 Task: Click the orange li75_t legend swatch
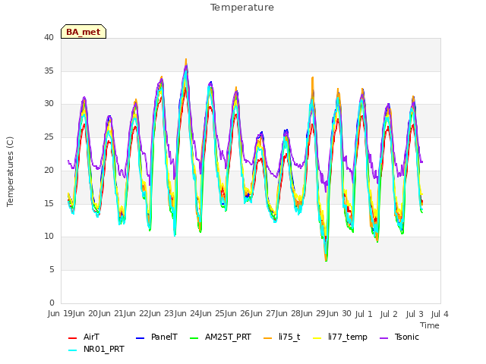click(x=267, y=338)
